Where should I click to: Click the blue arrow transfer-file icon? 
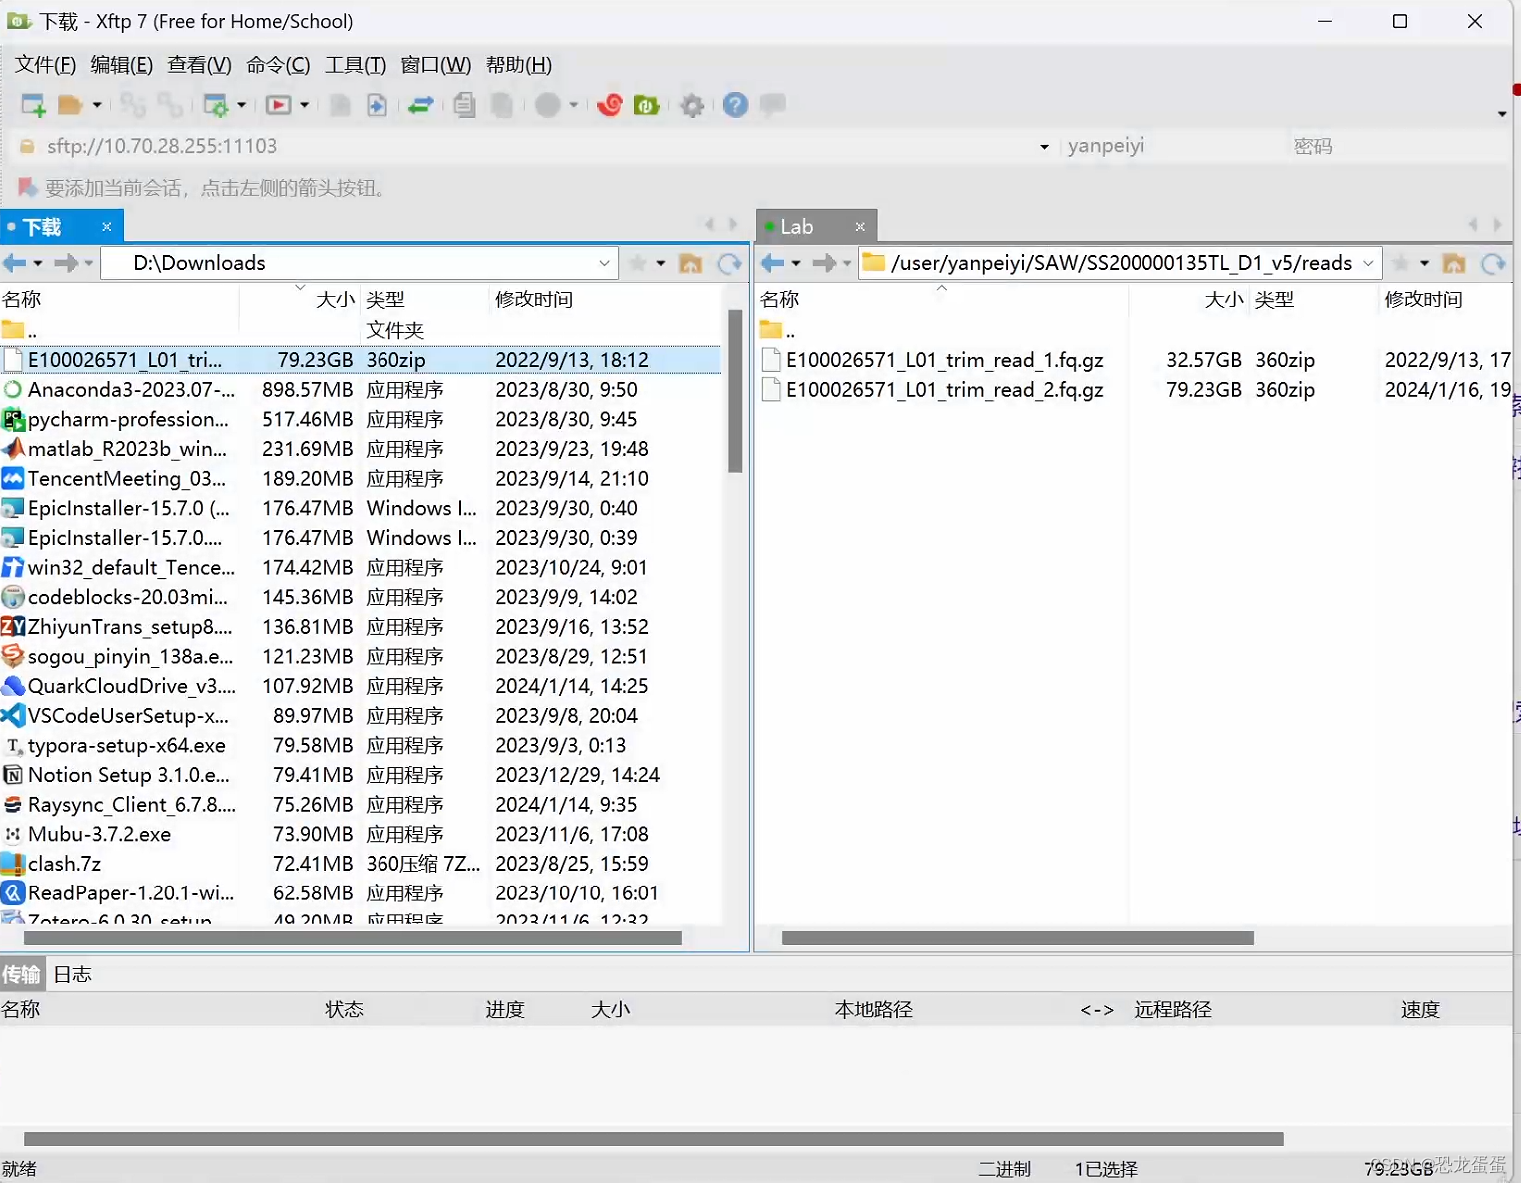[x=377, y=105]
